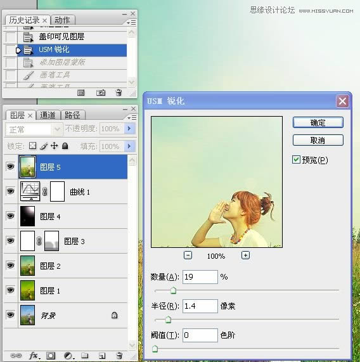The width and height of the screenshot is (360, 362).
Task: Create a new layer group folder
Action: click(x=85, y=355)
